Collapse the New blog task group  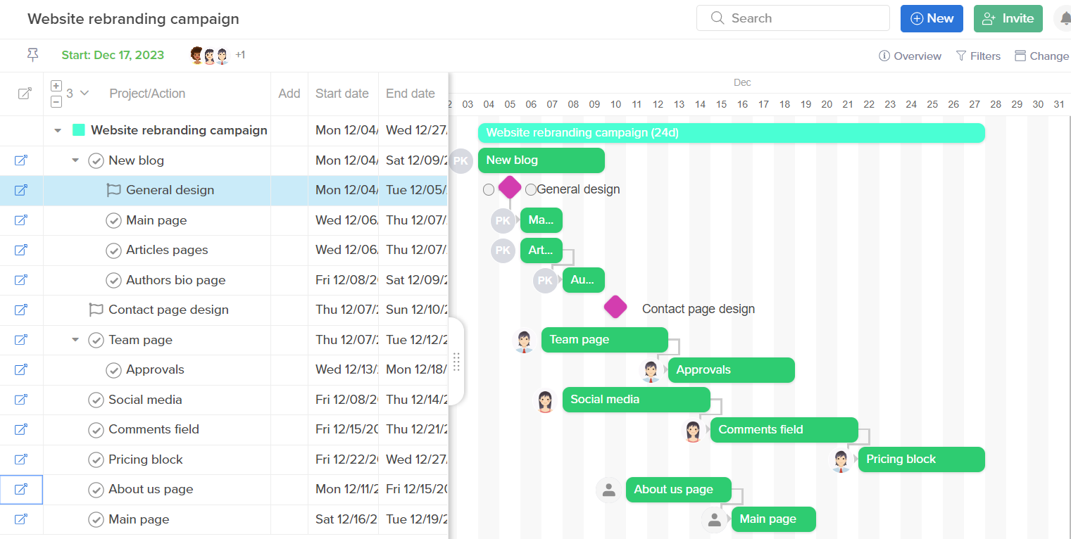tap(75, 160)
